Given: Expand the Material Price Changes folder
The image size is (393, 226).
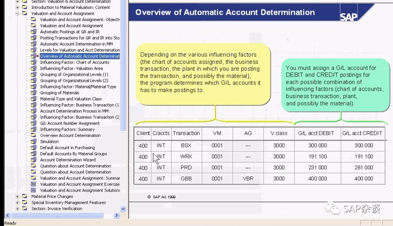Looking at the screenshot, I should tap(17, 196).
